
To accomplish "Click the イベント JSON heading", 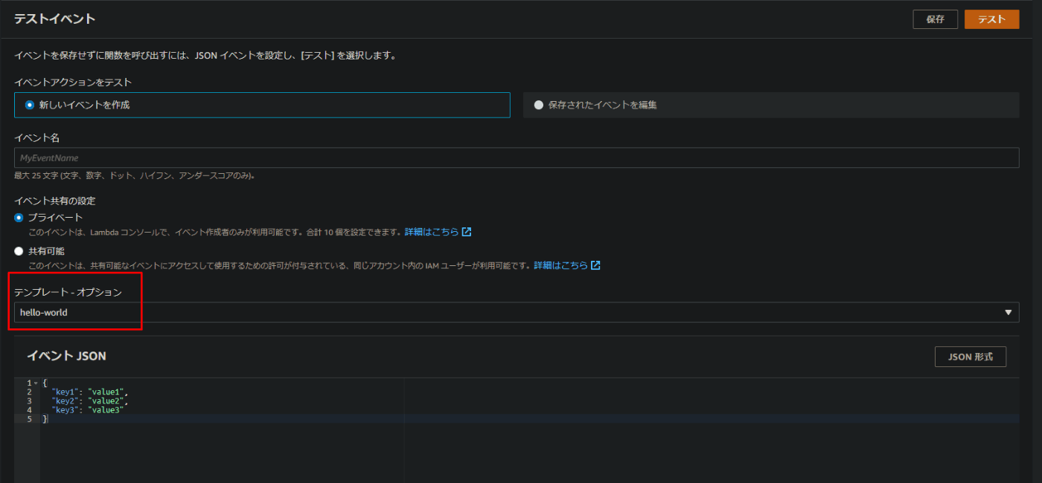I will pos(66,356).
